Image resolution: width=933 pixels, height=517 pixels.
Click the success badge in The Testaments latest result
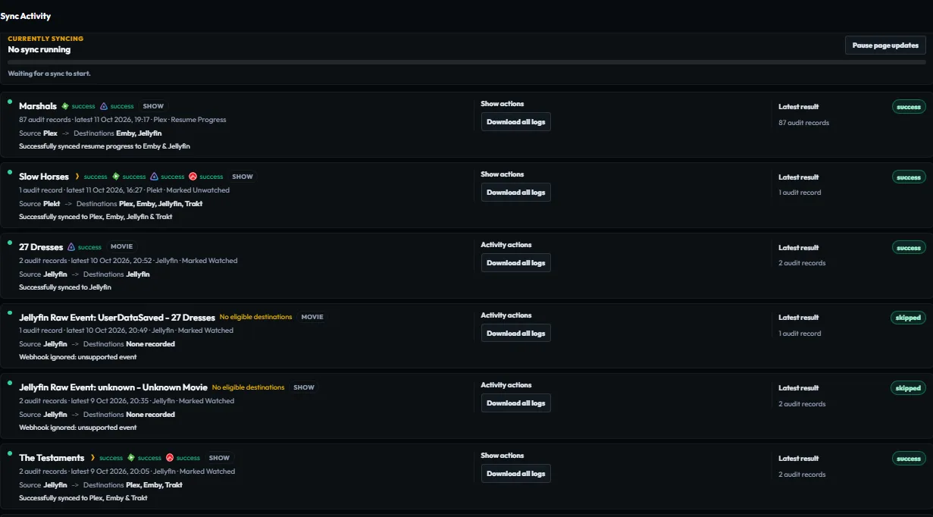[x=909, y=459]
